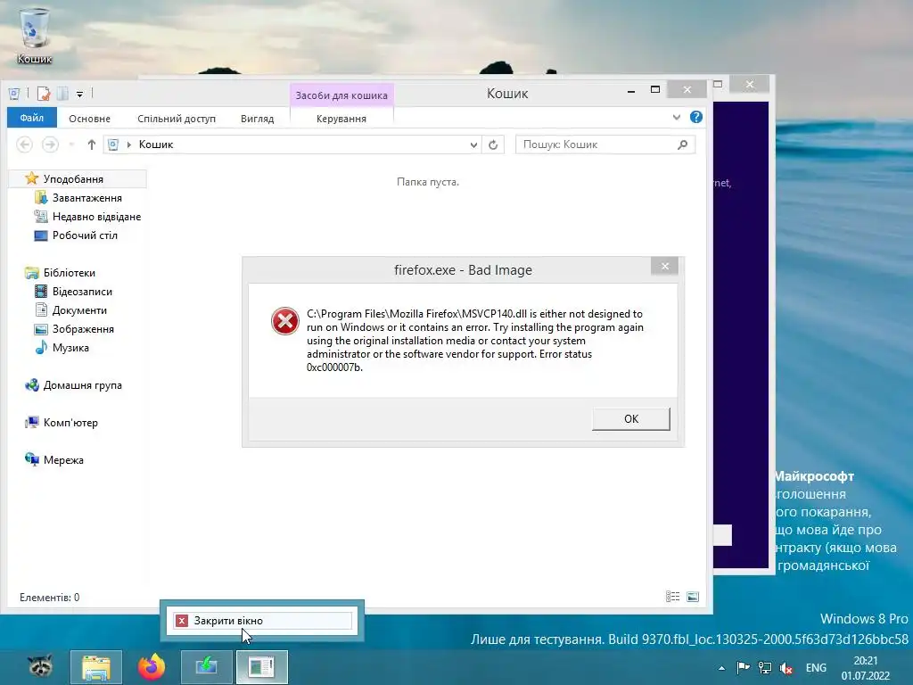The width and height of the screenshot is (913, 685).
Task: Click the breadcrumb arrow before Кошик
Action: [128, 144]
